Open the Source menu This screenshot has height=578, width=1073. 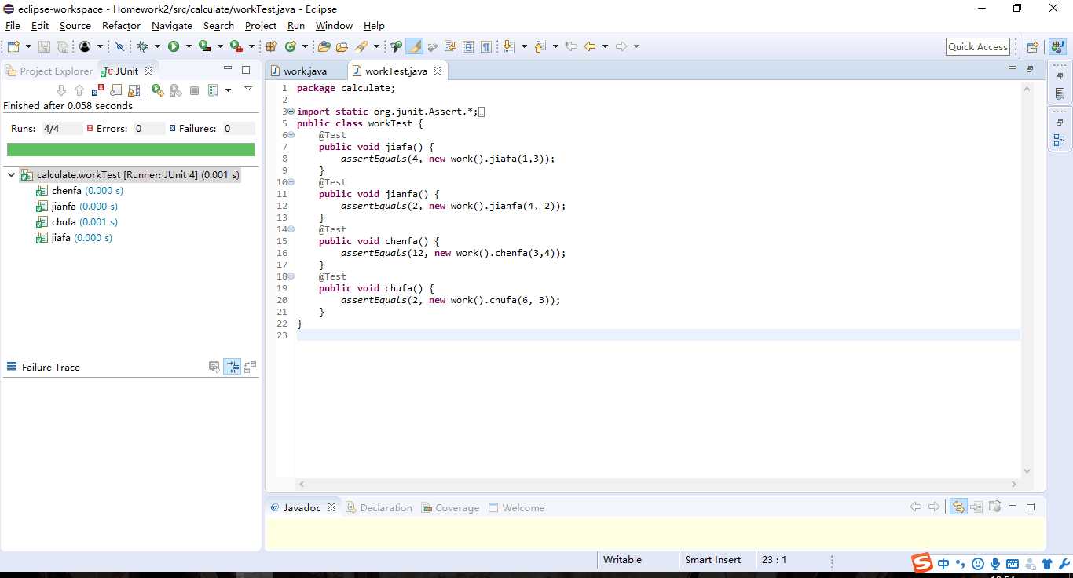pos(75,26)
